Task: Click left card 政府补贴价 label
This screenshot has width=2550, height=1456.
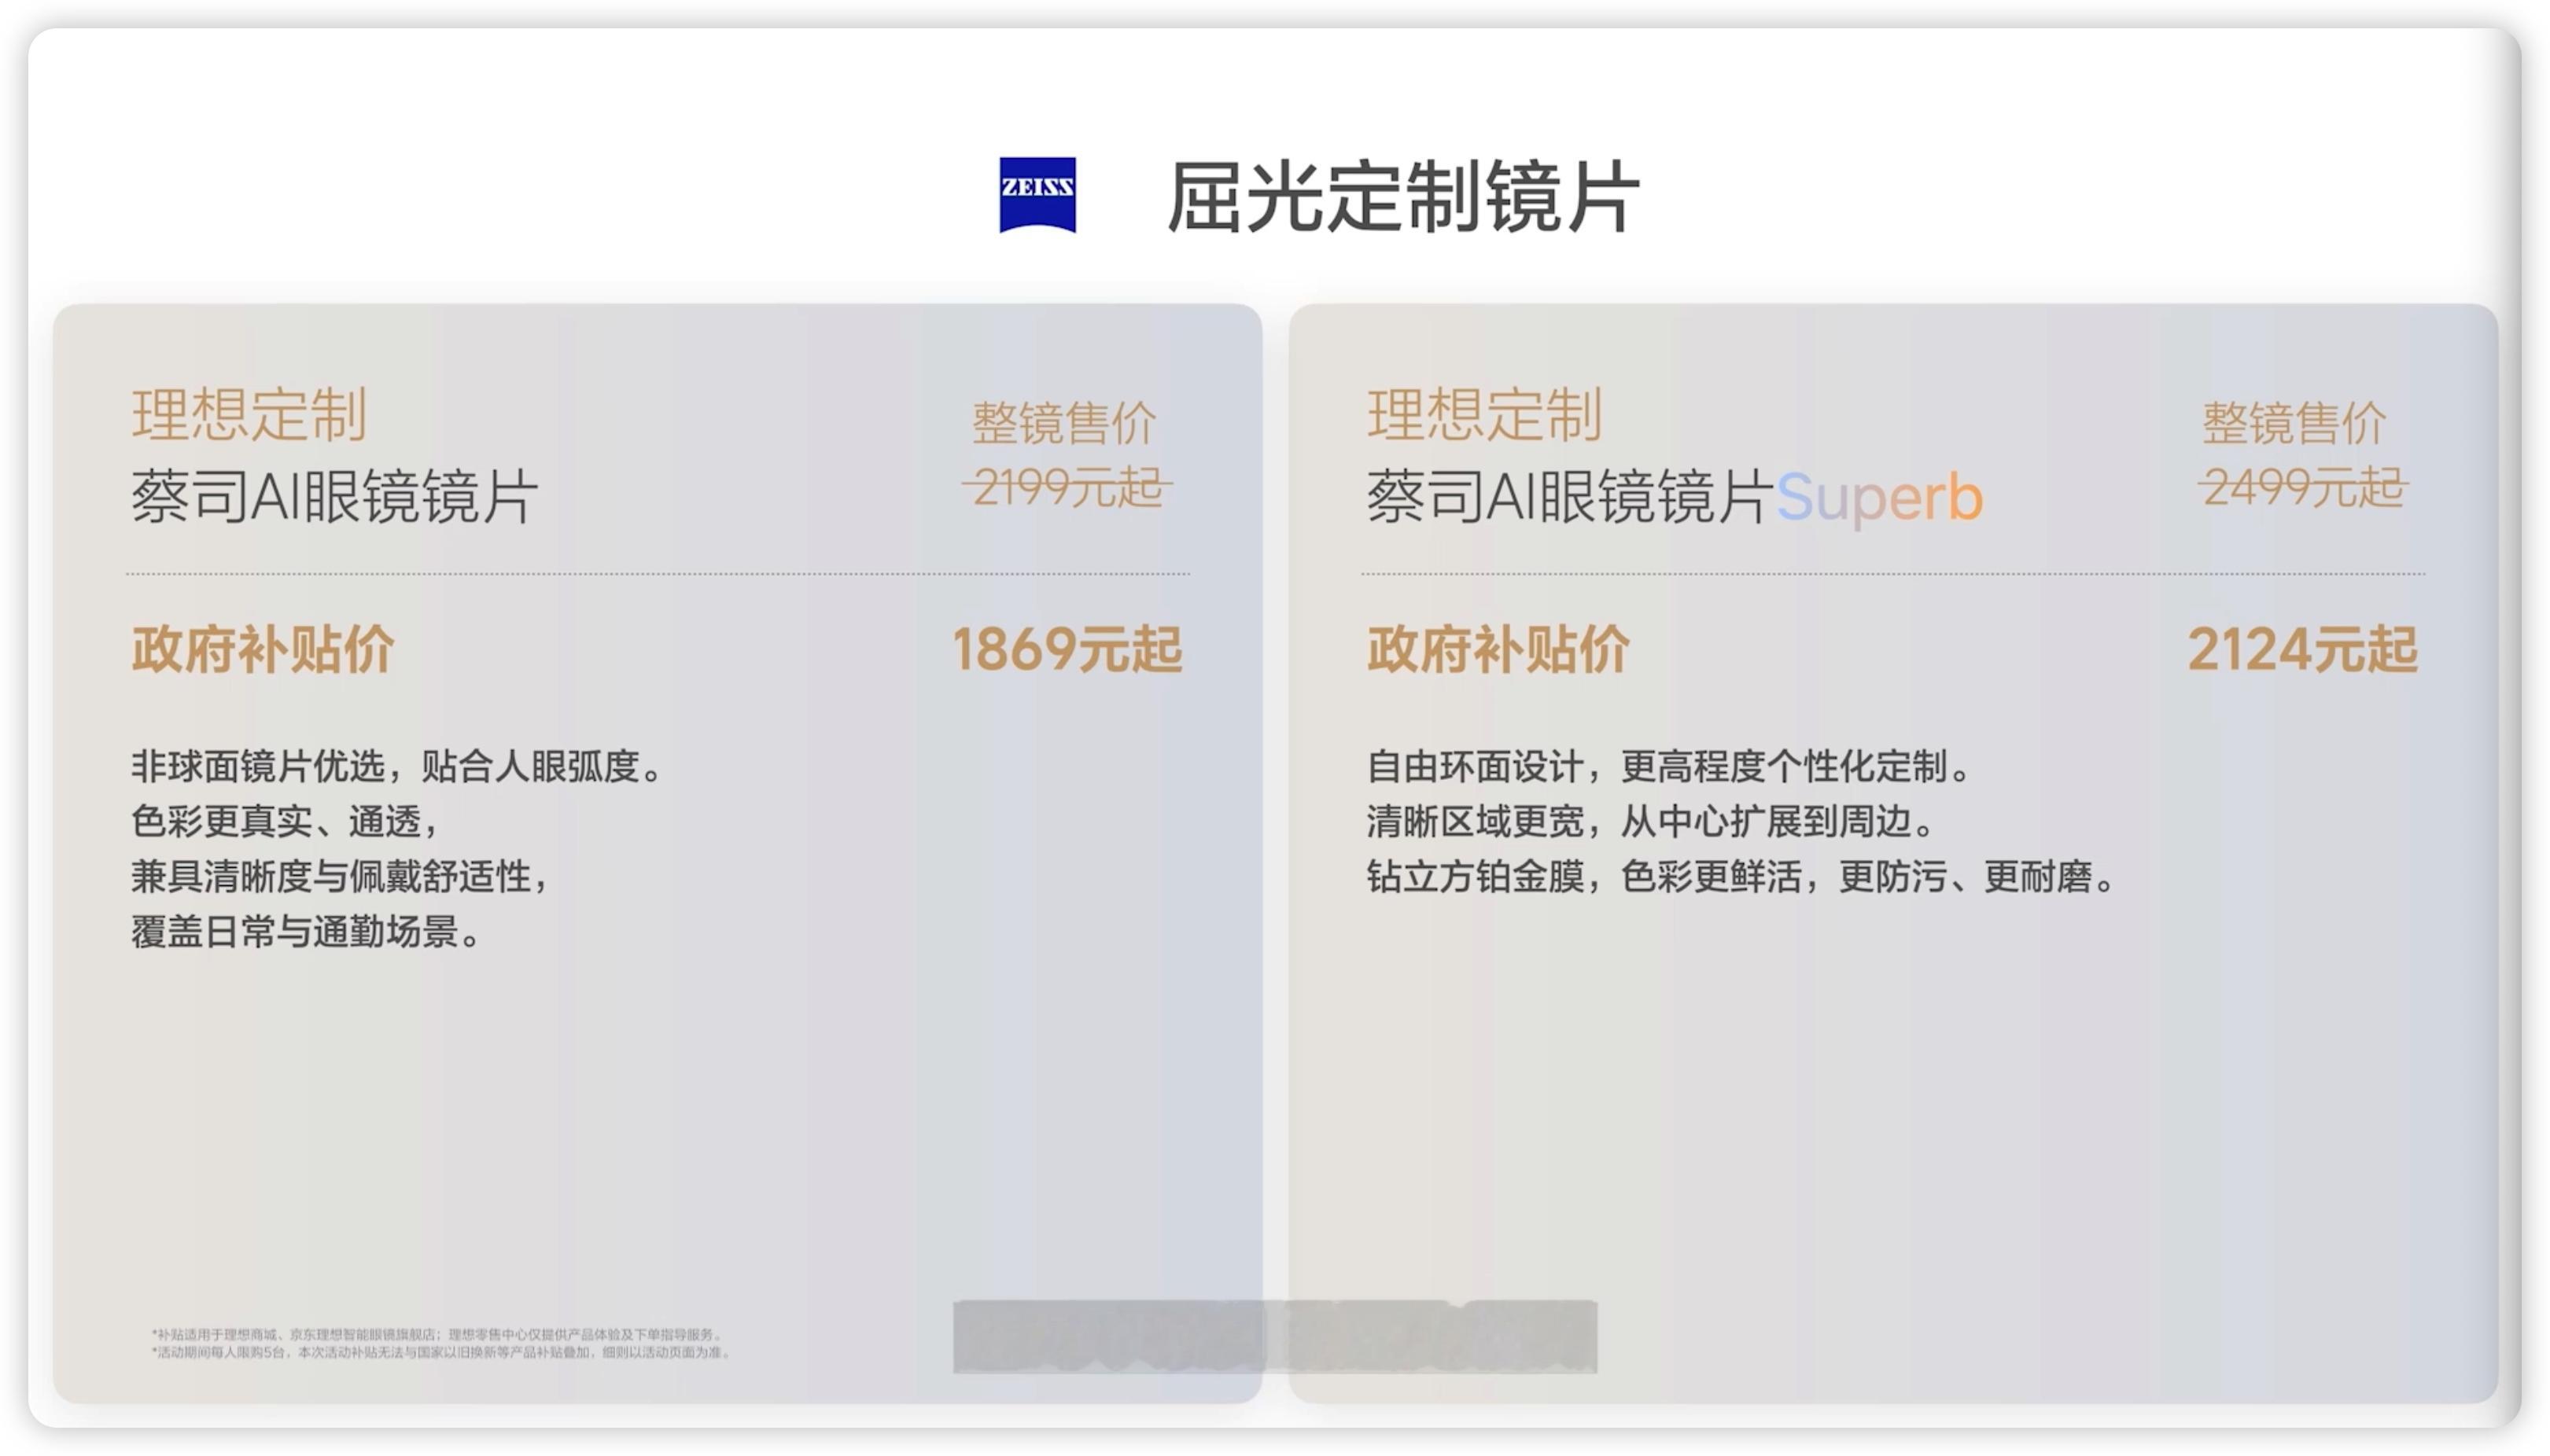Action: (263, 649)
